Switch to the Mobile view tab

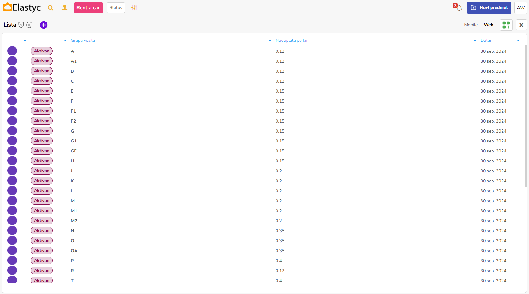[x=471, y=25]
